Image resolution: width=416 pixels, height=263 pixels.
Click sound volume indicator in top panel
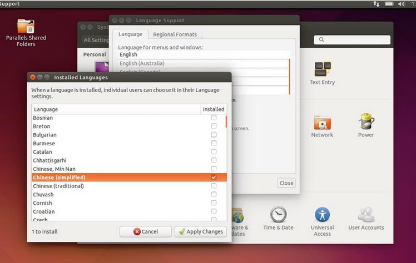[x=401, y=4]
